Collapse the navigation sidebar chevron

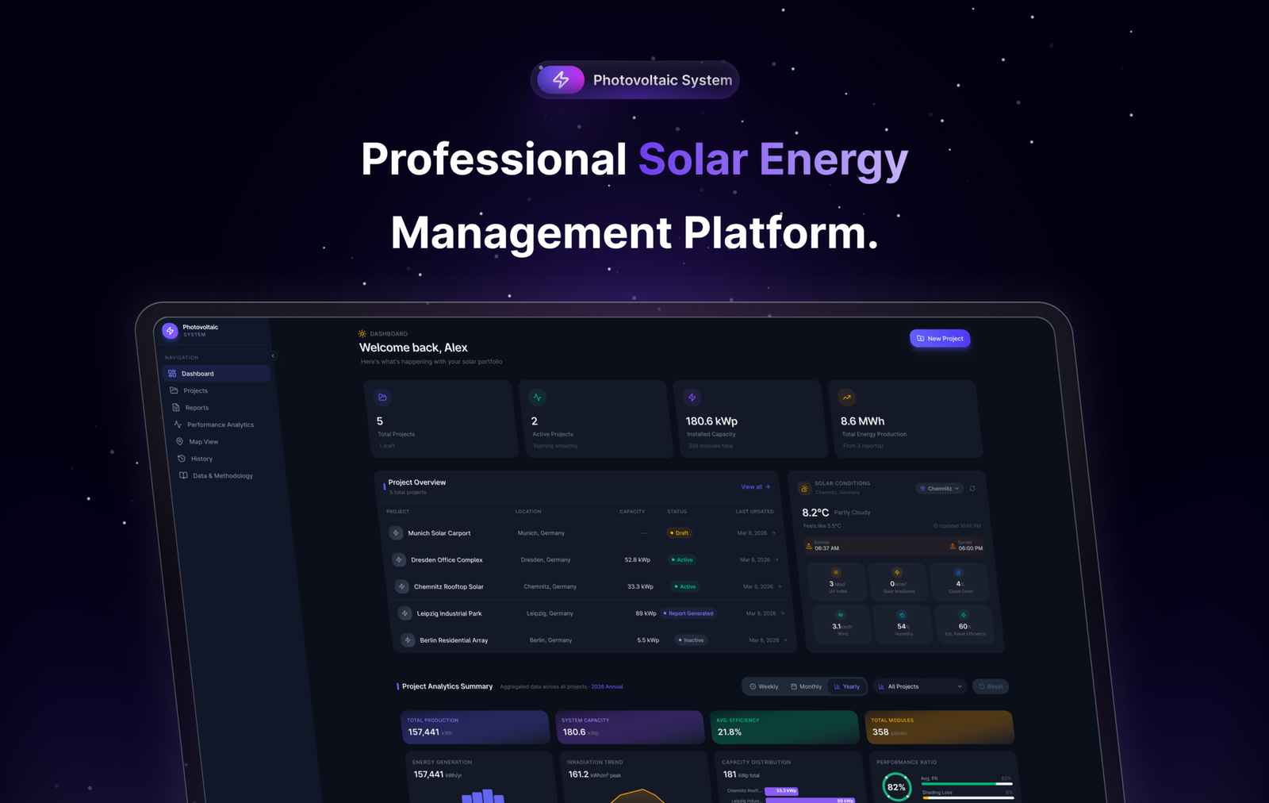pos(273,356)
